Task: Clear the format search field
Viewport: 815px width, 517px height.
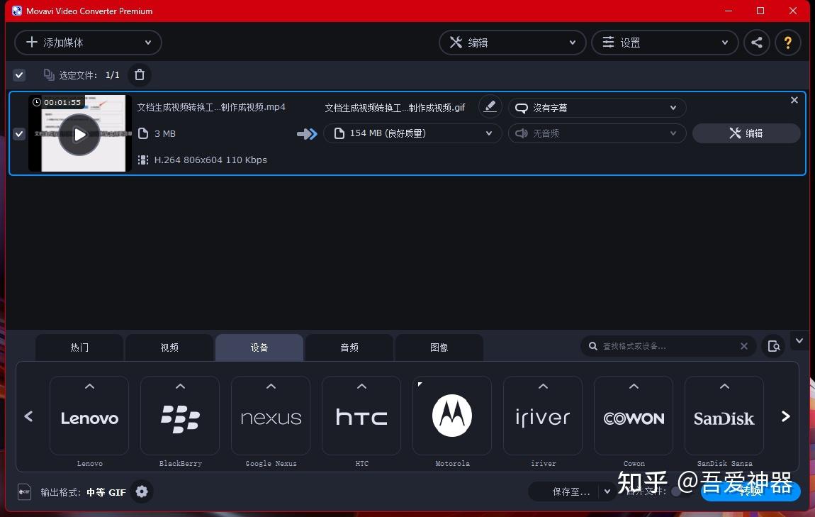Action: click(x=744, y=346)
